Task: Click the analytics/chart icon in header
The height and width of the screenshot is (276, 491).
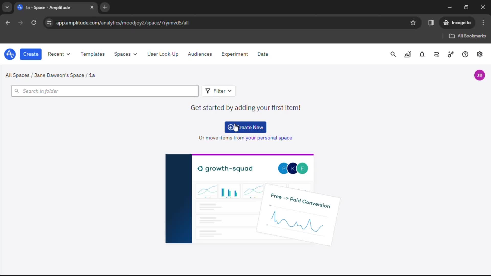Action: coord(407,54)
